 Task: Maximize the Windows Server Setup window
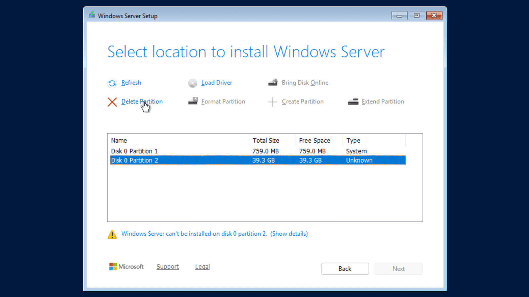(x=417, y=16)
